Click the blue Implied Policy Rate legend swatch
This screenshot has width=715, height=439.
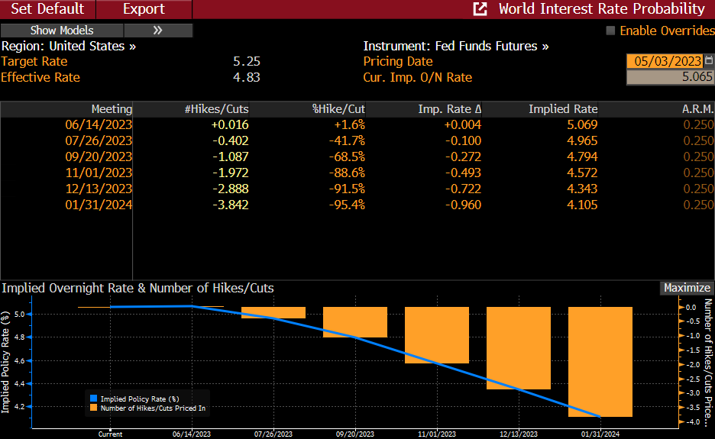pos(93,399)
